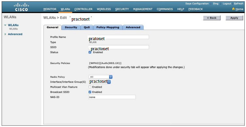
Task: Click the Apply button
Action: point(234,18)
